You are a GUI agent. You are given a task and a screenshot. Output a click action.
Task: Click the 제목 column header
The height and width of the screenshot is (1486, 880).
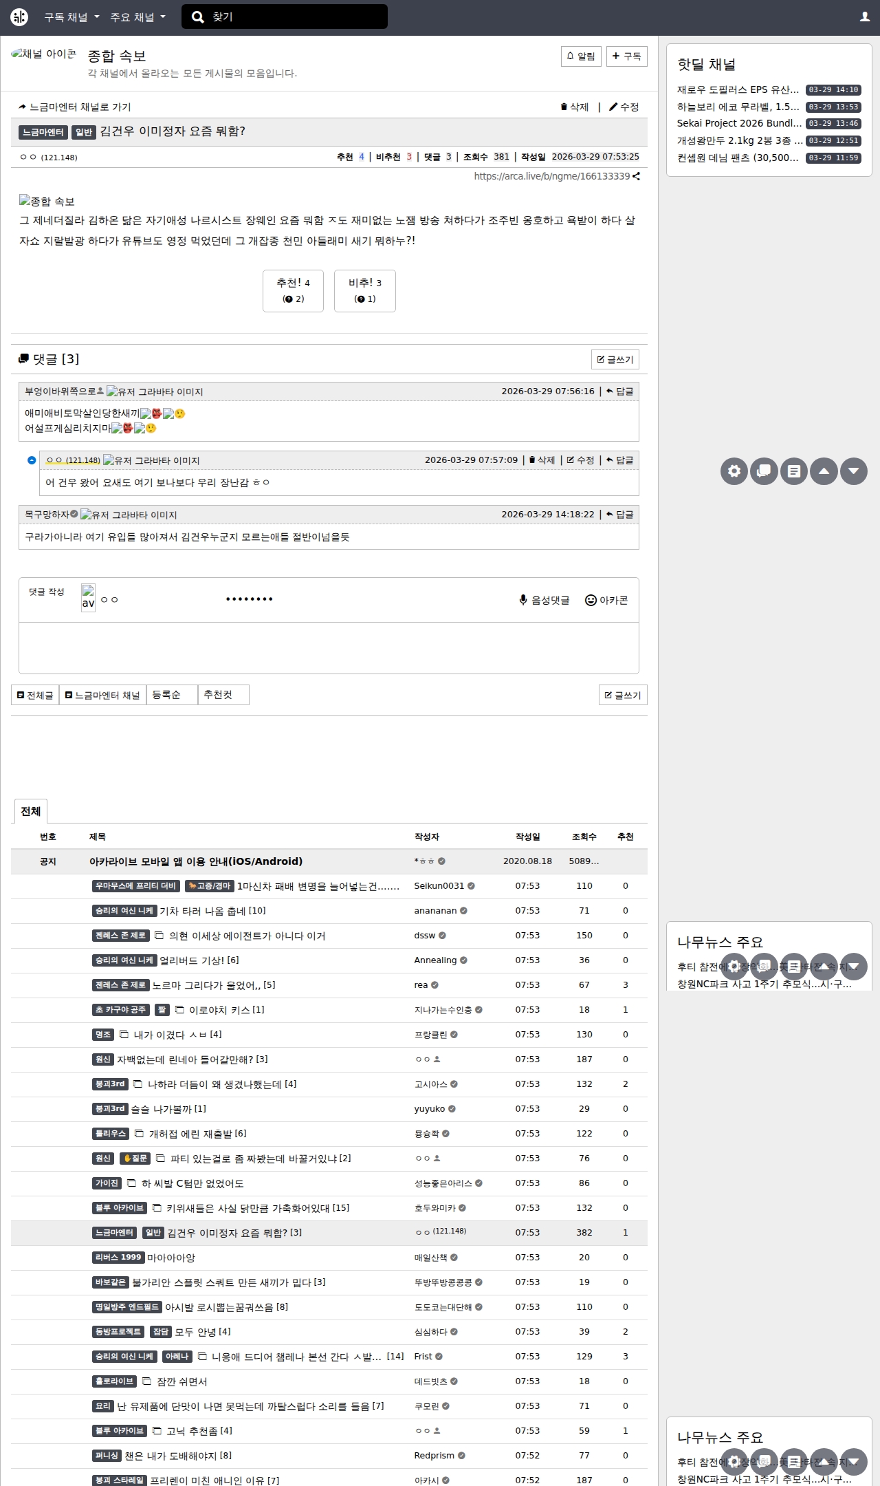(98, 837)
